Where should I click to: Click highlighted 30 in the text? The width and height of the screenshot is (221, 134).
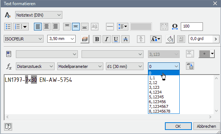pyautogui.click(x=34, y=80)
